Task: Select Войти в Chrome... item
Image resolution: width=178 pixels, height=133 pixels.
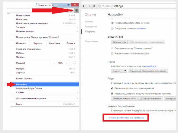Action: pyautogui.click(x=45, y=79)
